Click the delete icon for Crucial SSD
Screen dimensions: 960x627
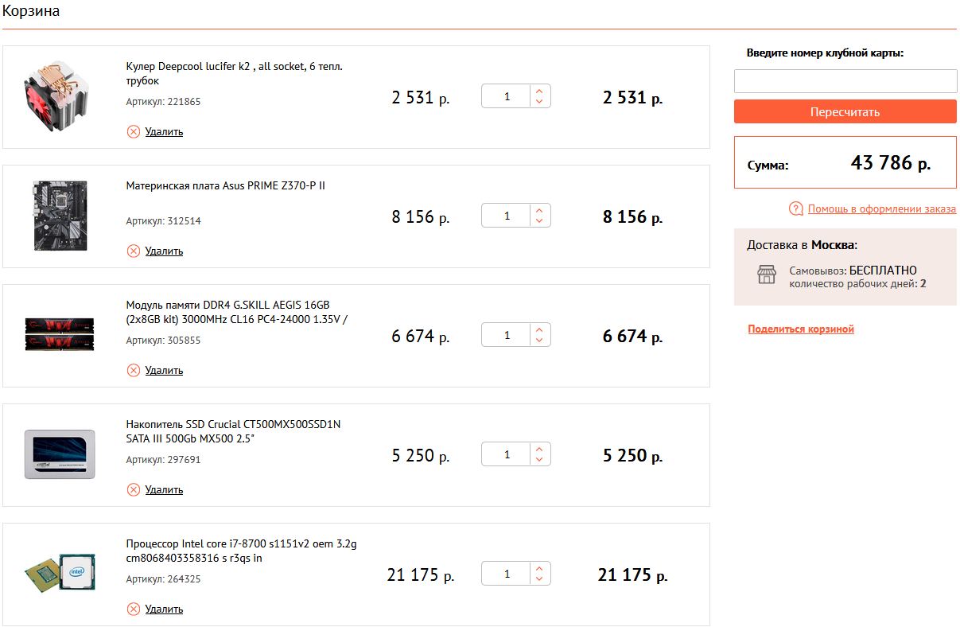pyautogui.click(x=134, y=489)
